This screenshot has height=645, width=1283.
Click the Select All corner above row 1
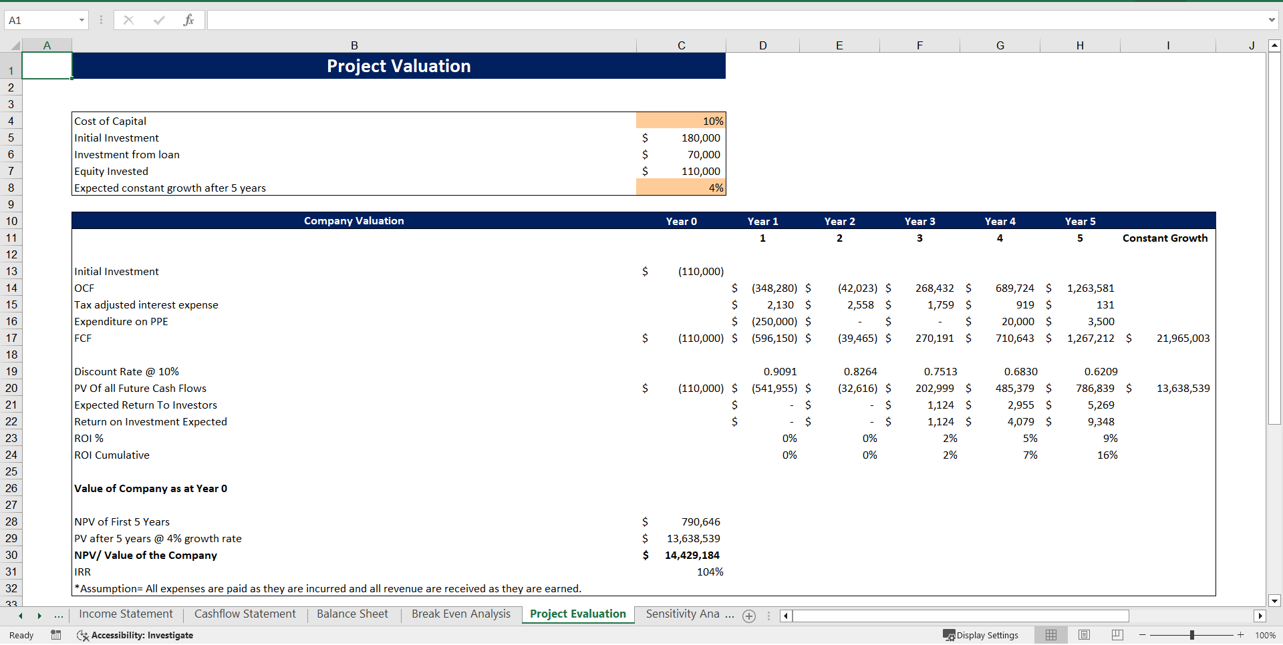(15, 45)
